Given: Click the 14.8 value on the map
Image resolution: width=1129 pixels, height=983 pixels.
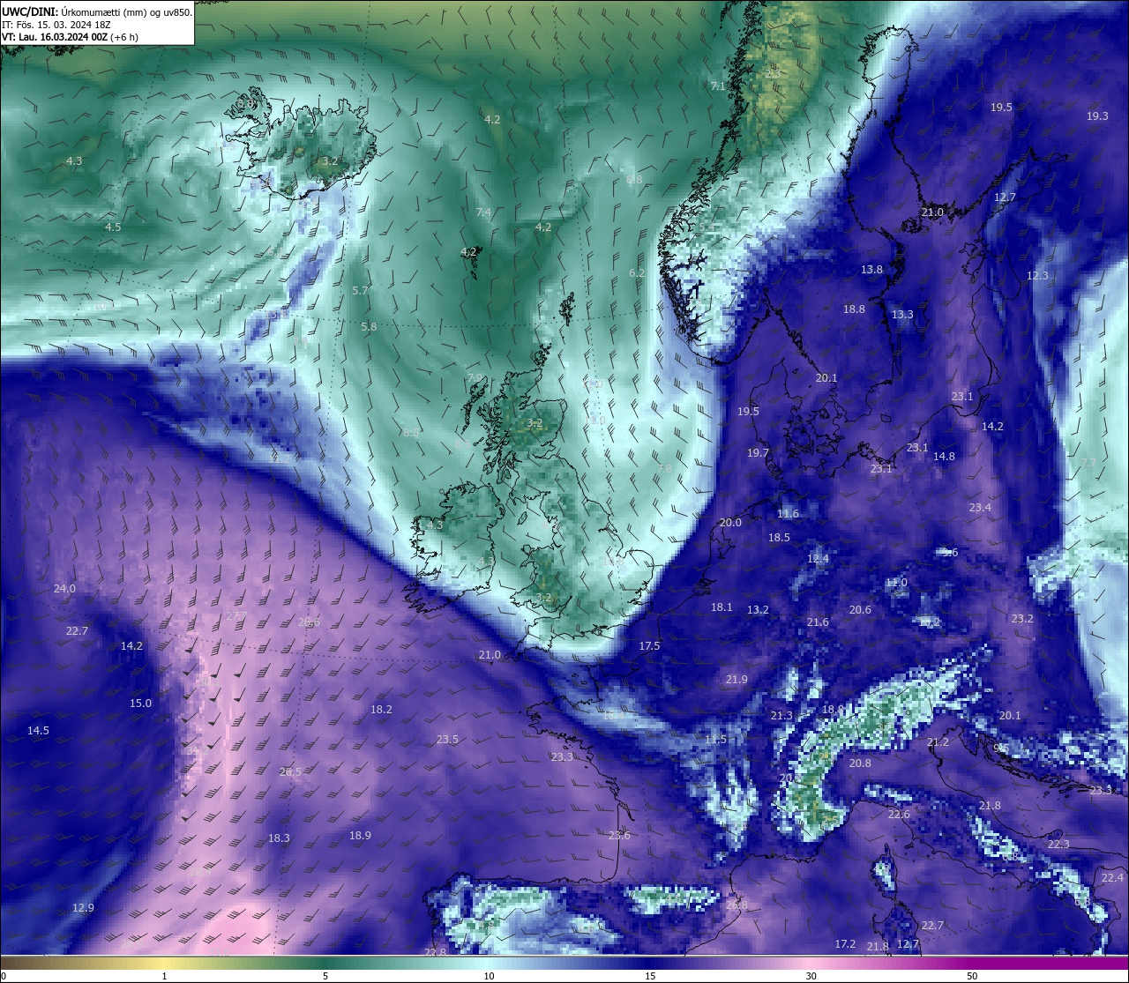Looking at the screenshot, I should (x=944, y=457).
